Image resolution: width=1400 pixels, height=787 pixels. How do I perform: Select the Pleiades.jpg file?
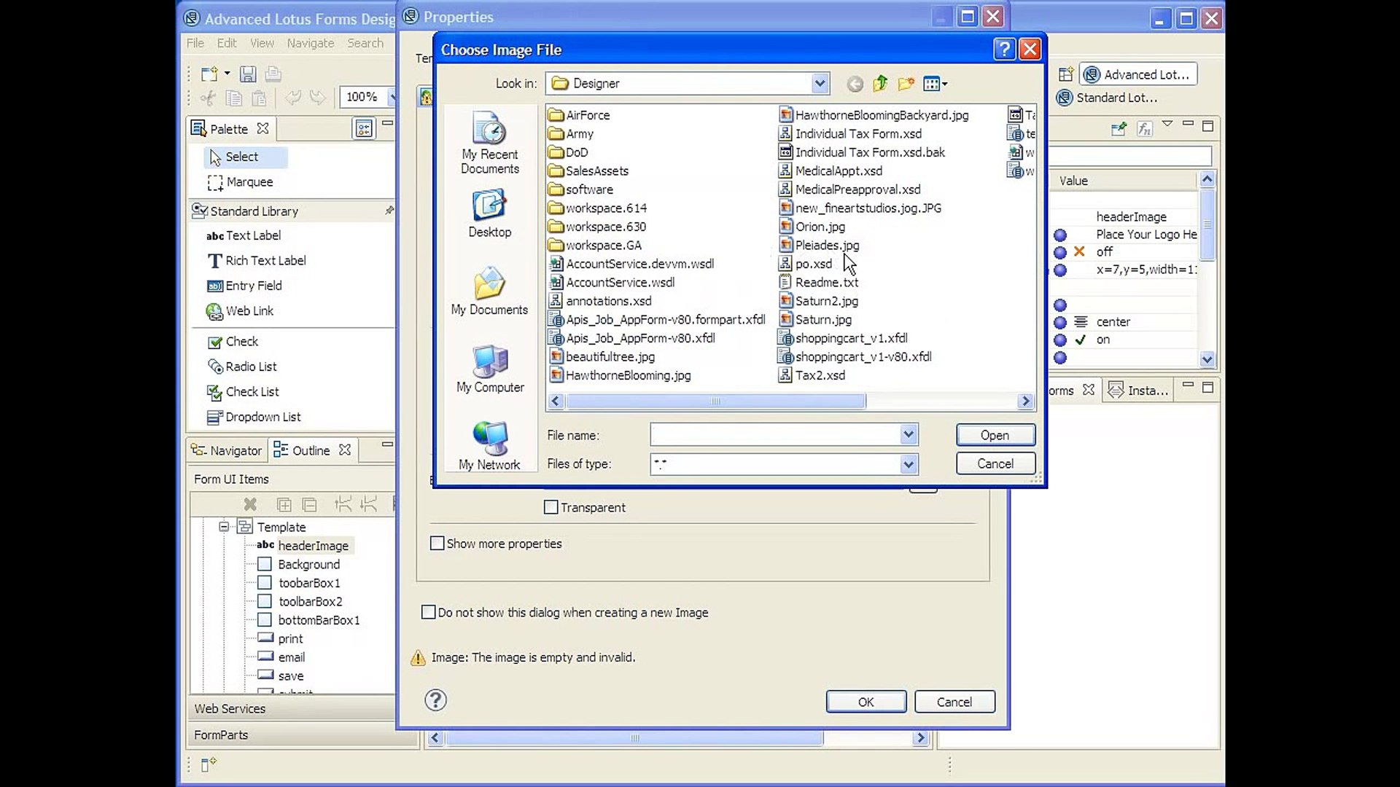pos(826,246)
